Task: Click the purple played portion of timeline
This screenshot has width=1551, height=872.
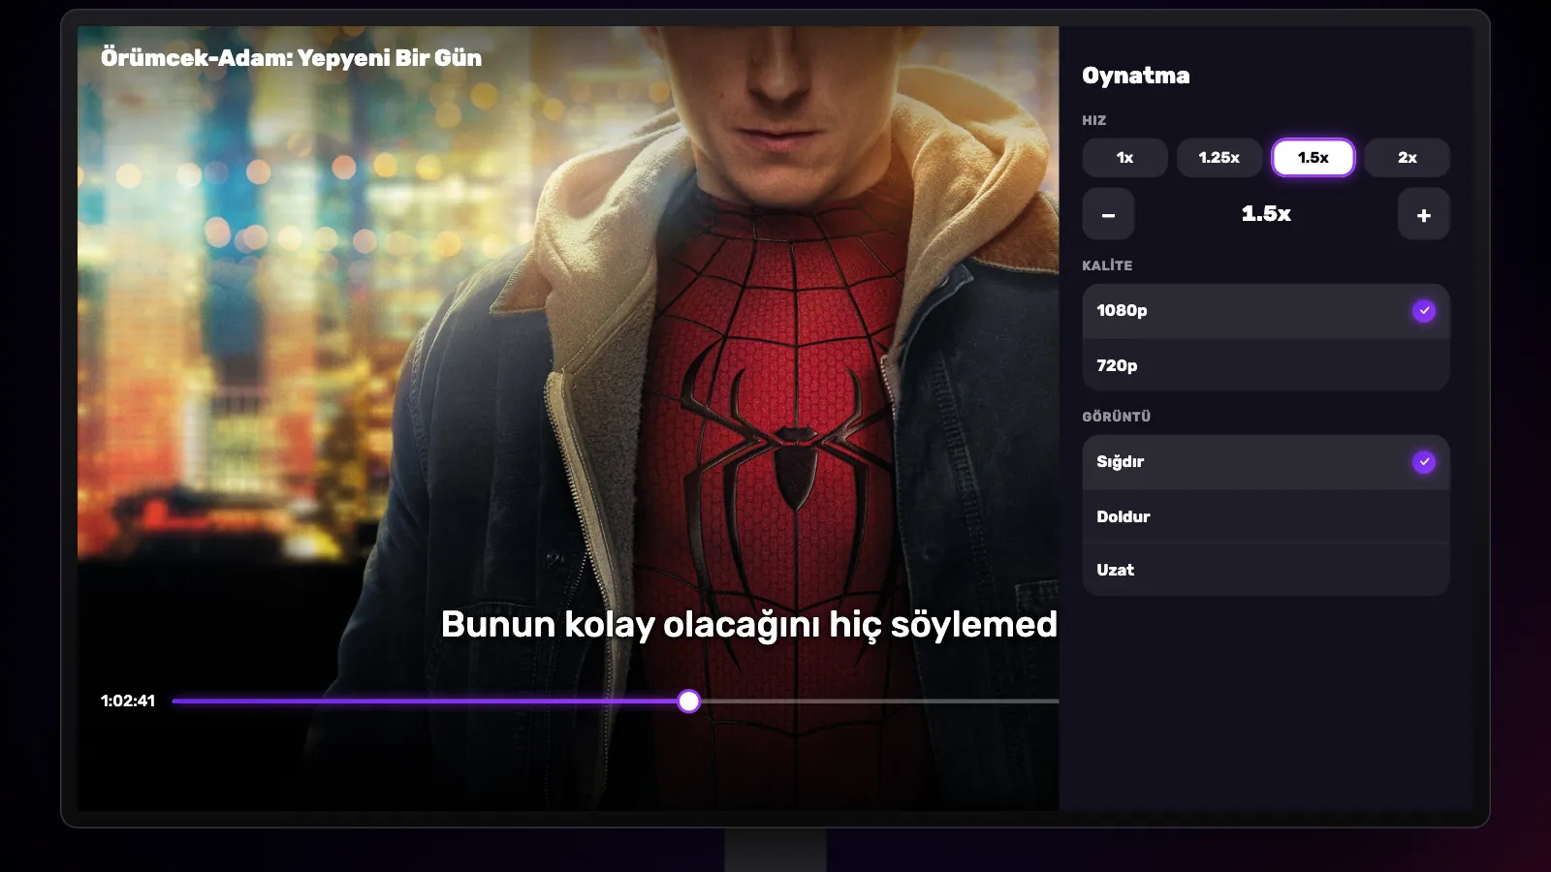Action: click(427, 701)
